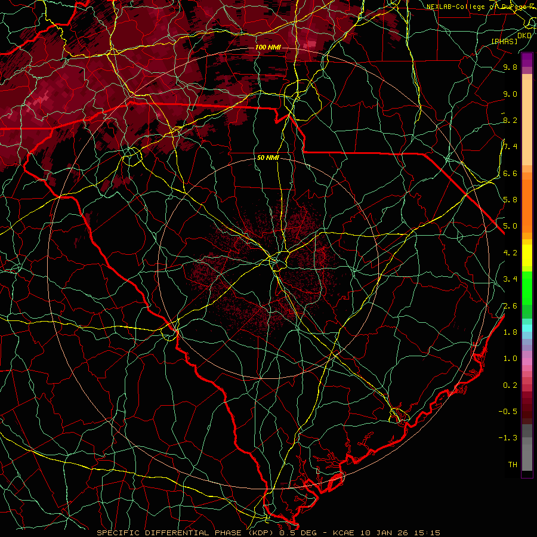Click the [PHAS] units label
The width and height of the screenshot is (537, 537).
pyautogui.click(x=504, y=42)
